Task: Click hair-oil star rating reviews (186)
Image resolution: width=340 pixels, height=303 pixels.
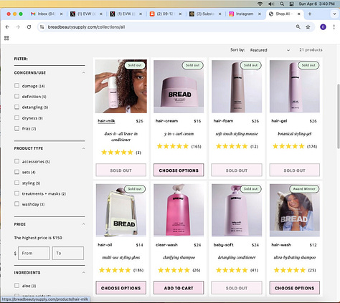Action: pos(121,270)
